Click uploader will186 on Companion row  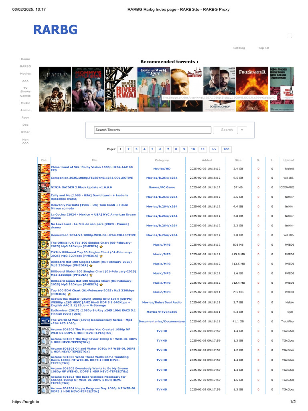pos(288,178)
